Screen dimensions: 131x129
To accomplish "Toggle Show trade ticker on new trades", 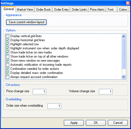I will 7,52.
